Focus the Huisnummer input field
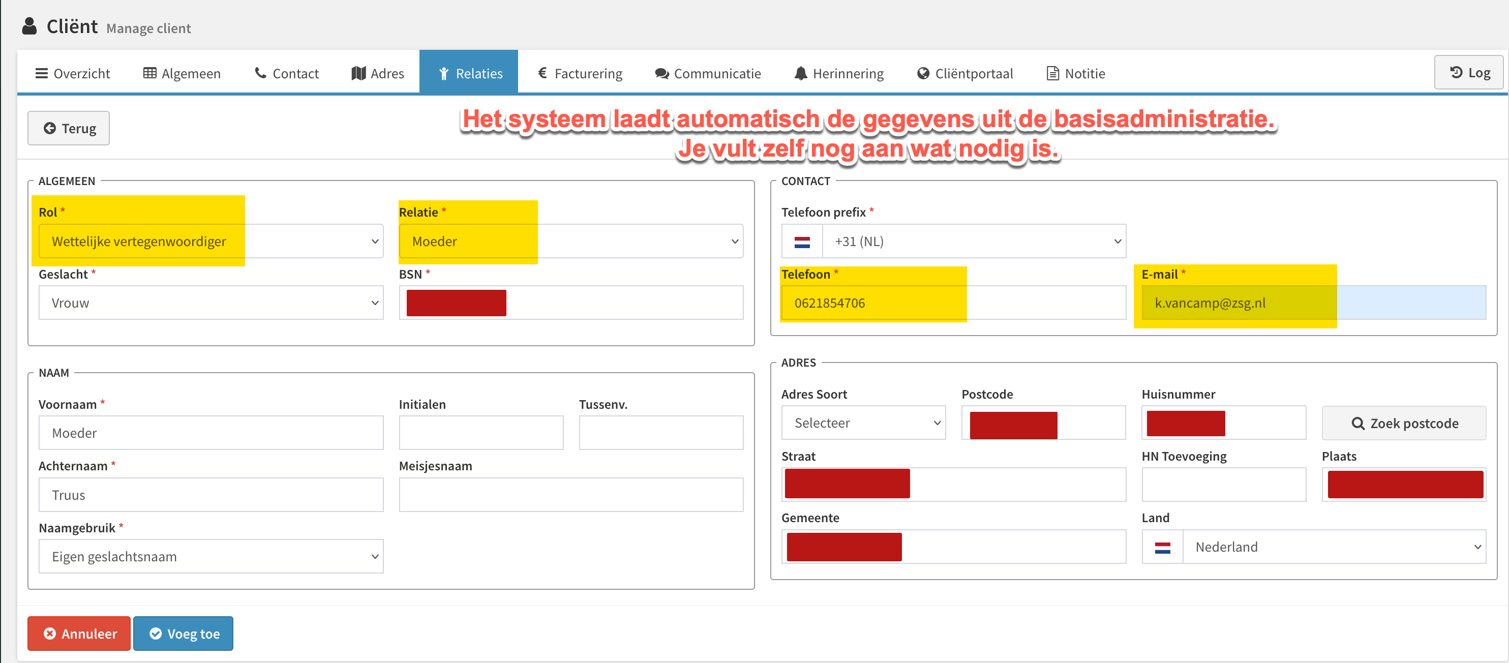 pos(1224,423)
